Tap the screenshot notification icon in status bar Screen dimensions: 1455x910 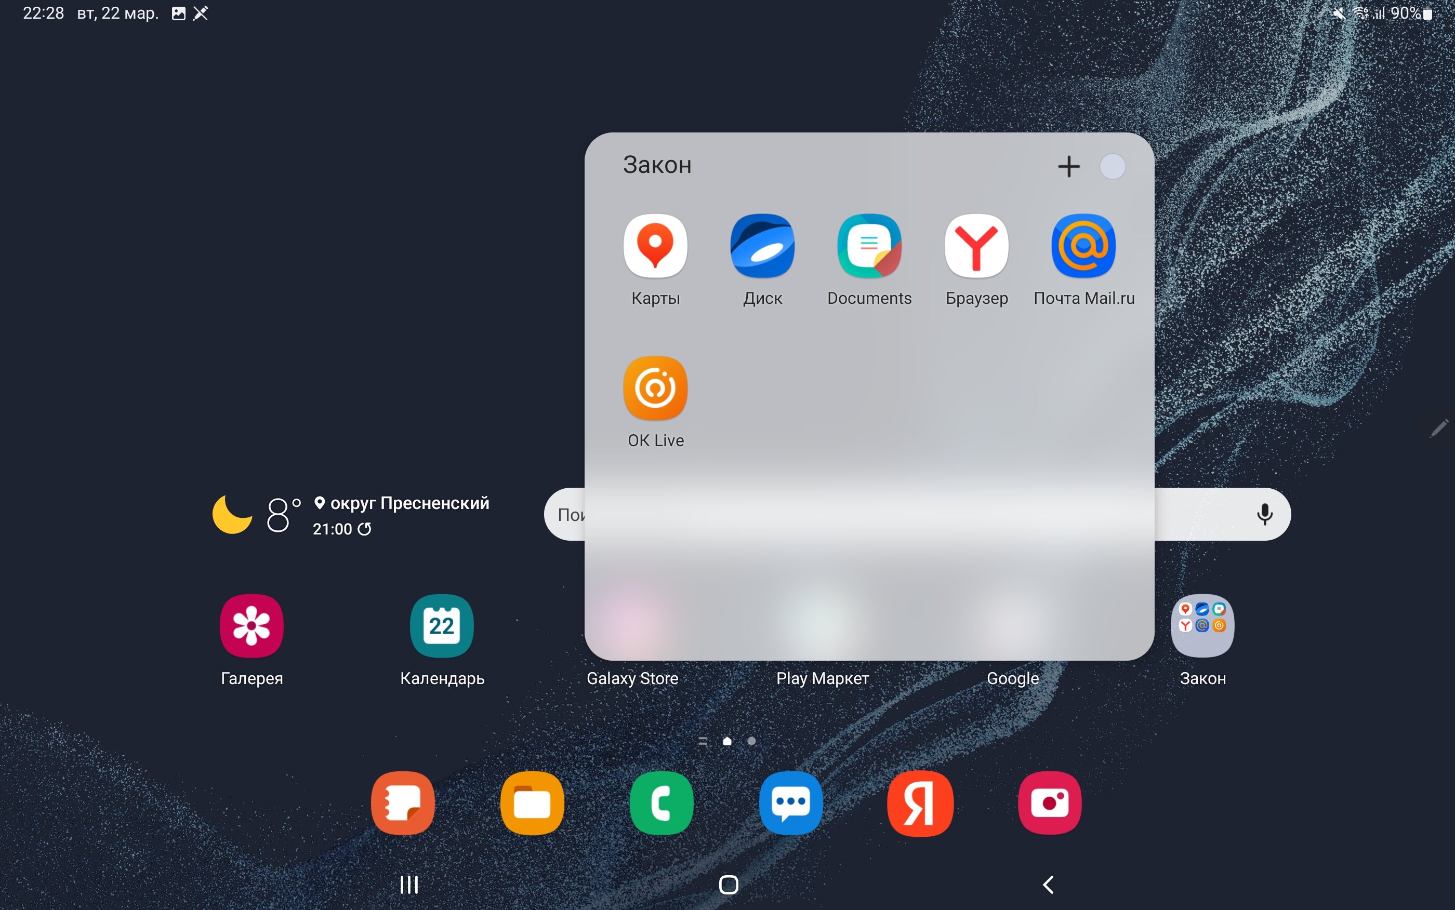pos(179,13)
